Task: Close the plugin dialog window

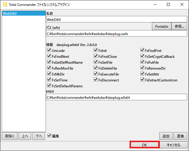Action: tap(182, 5)
